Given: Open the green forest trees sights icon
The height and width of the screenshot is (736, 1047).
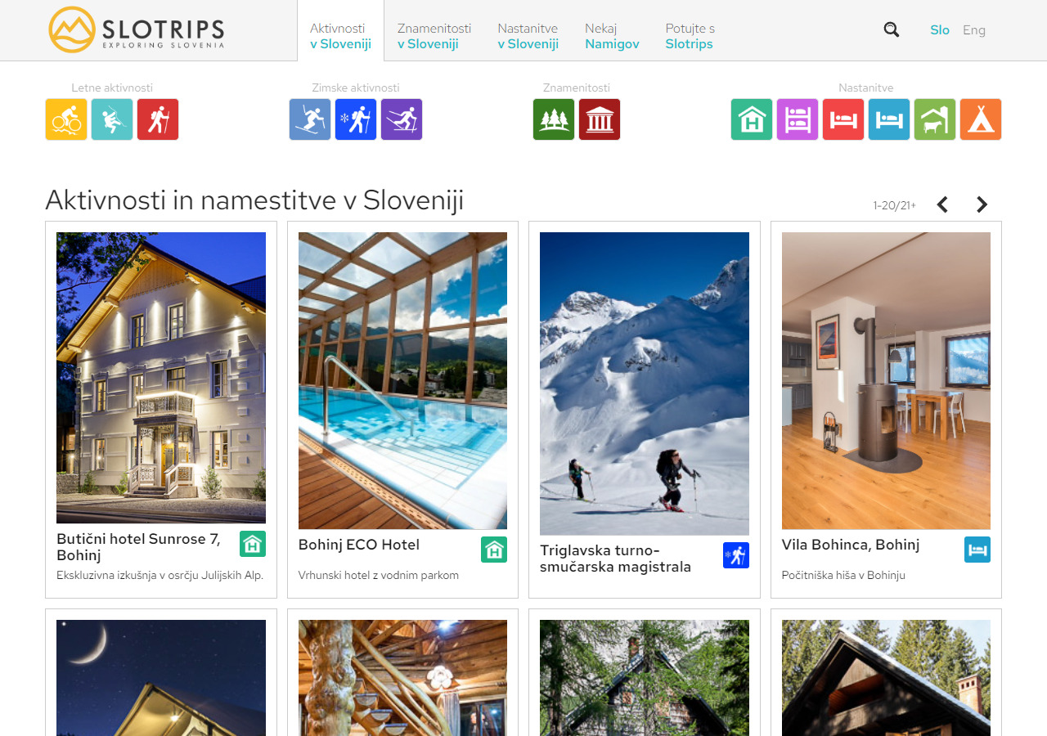Looking at the screenshot, I should tap(554, 119).
